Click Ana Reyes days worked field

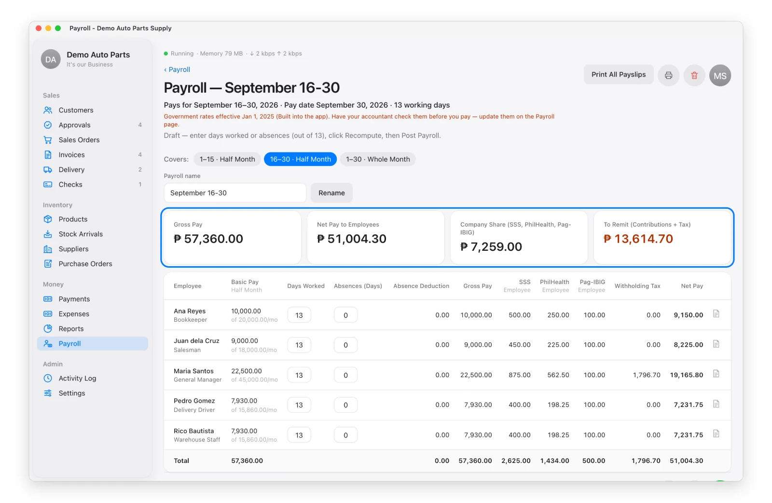coord(299,315)
